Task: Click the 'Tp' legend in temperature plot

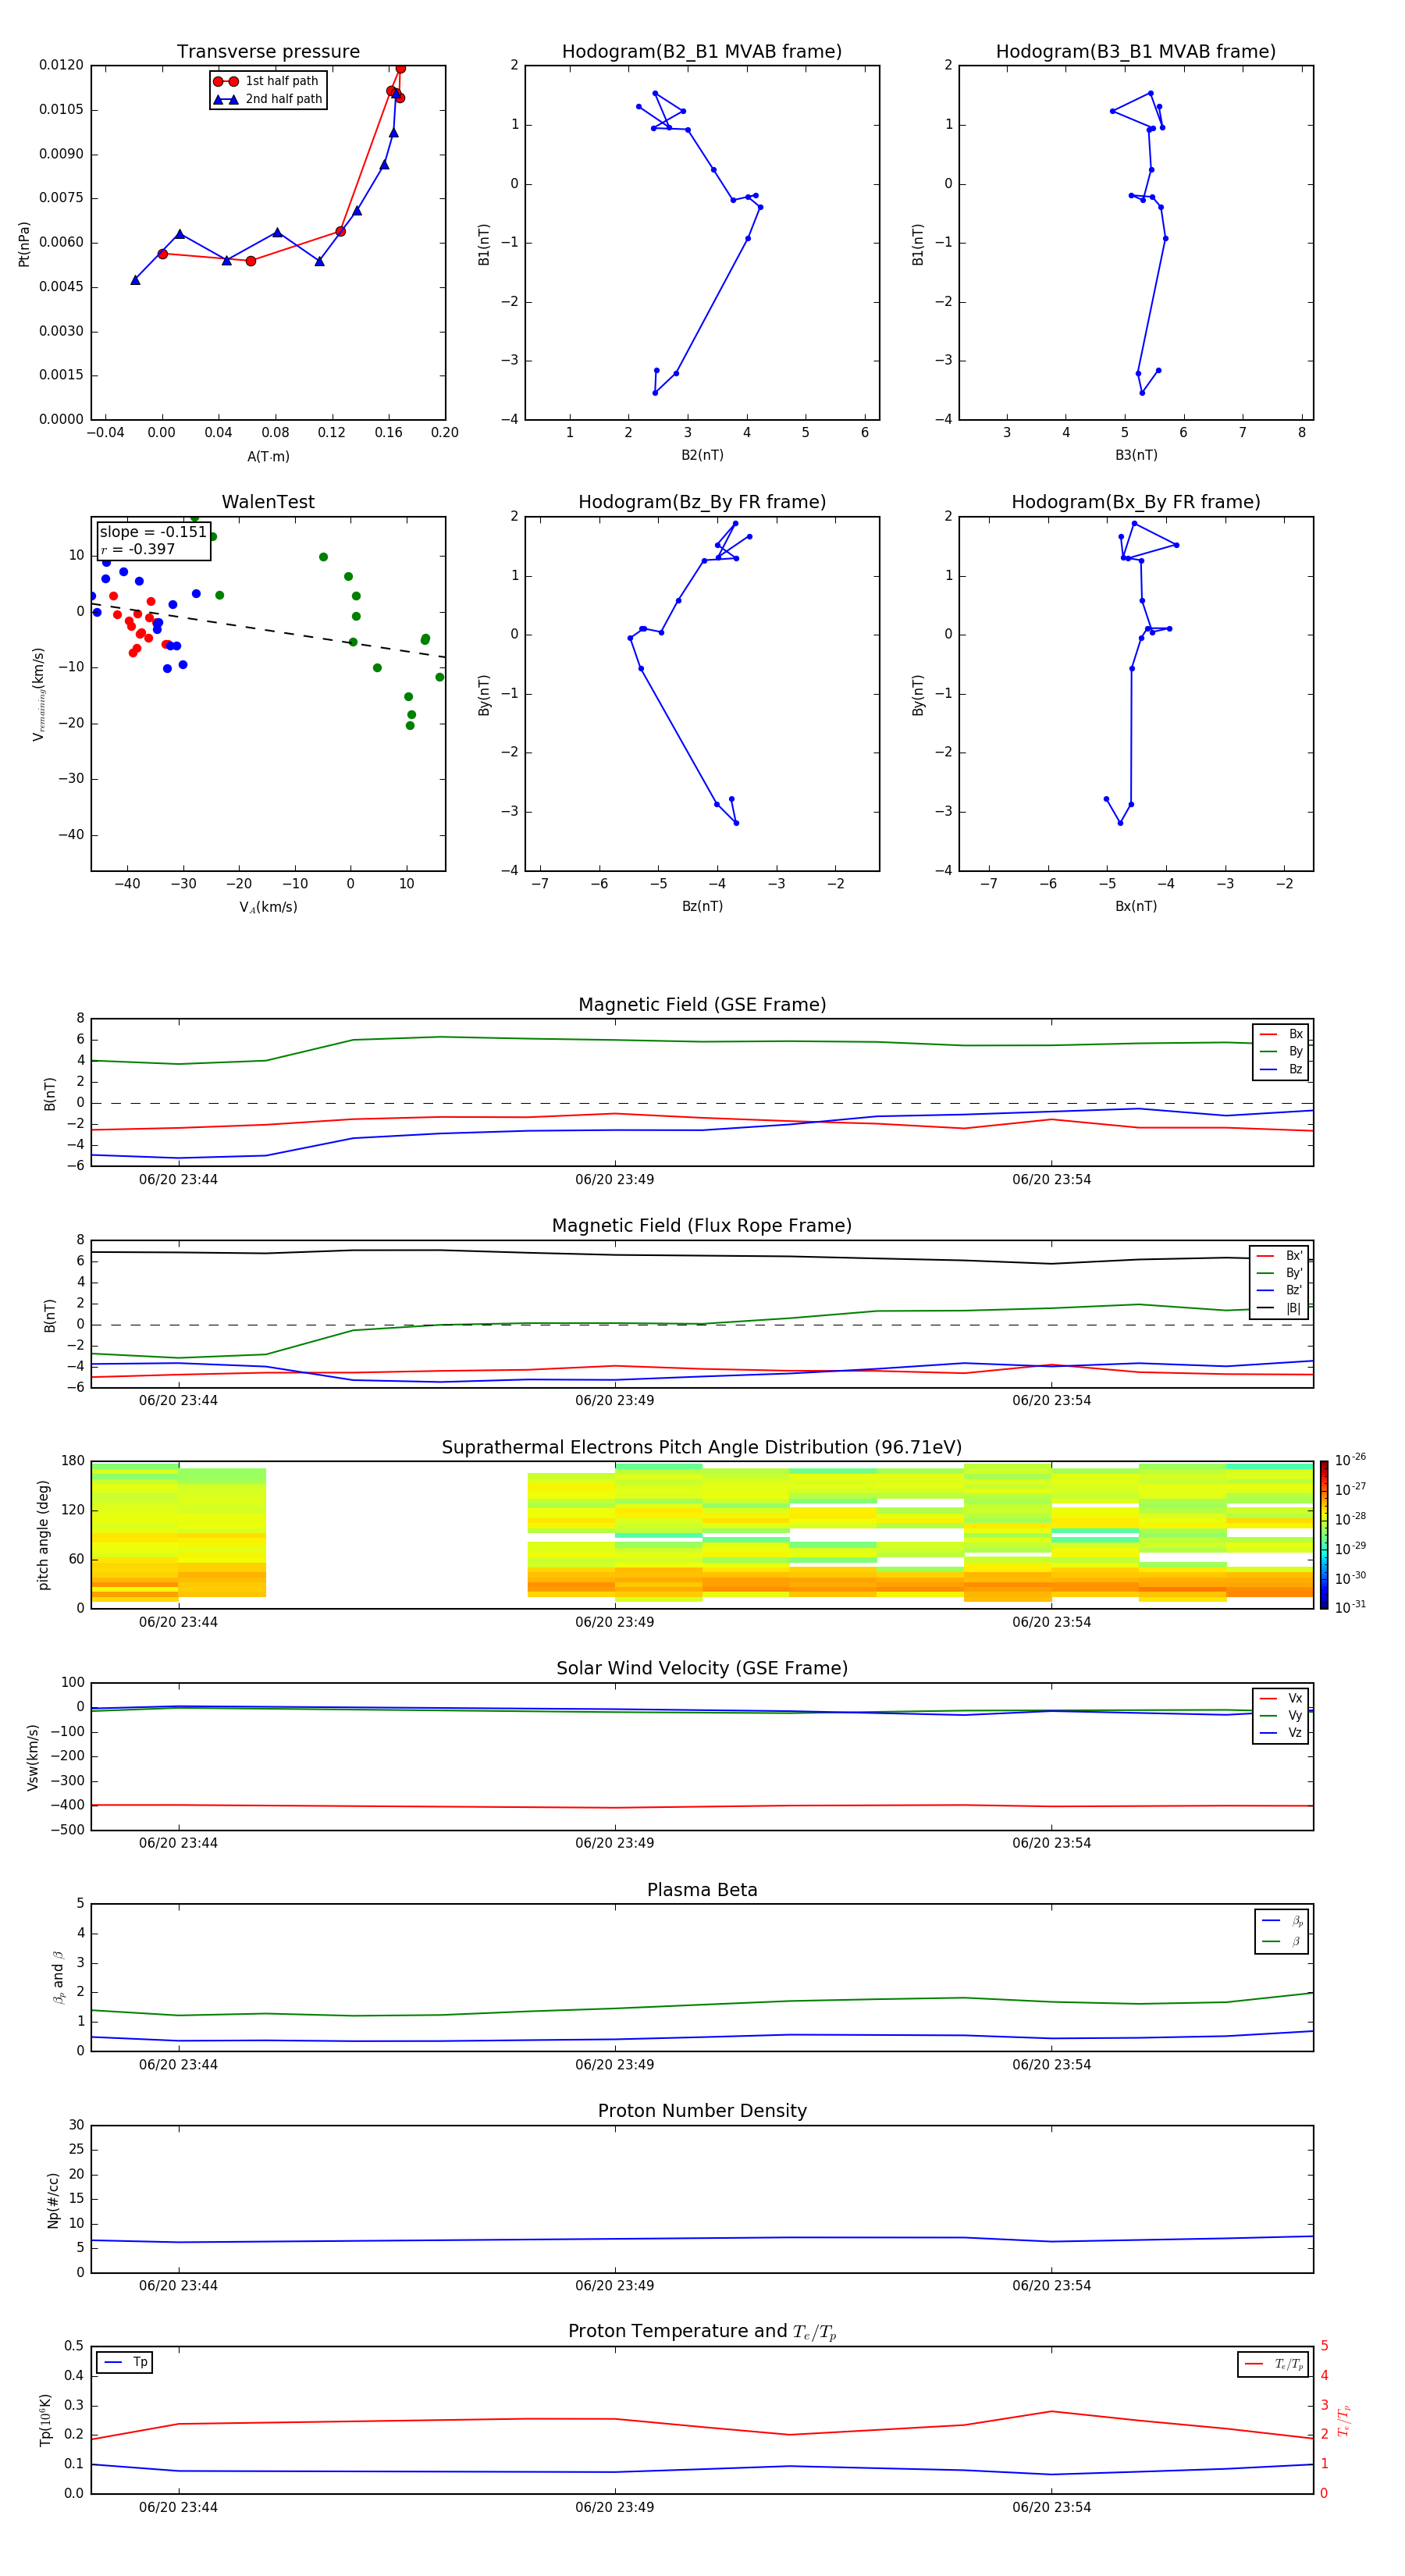Action: 125,2362
